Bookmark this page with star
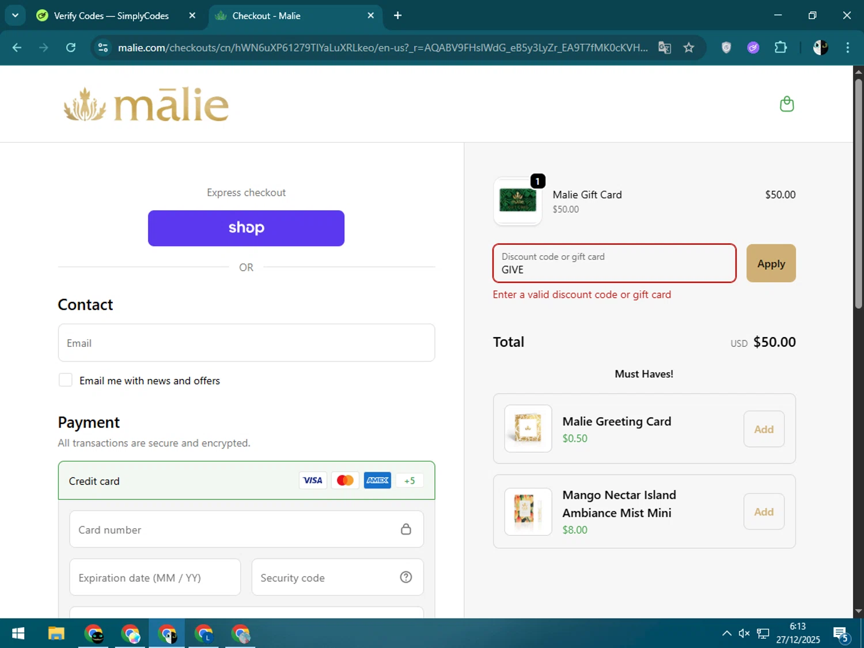 pyautogui.click(x=689, y=48)
